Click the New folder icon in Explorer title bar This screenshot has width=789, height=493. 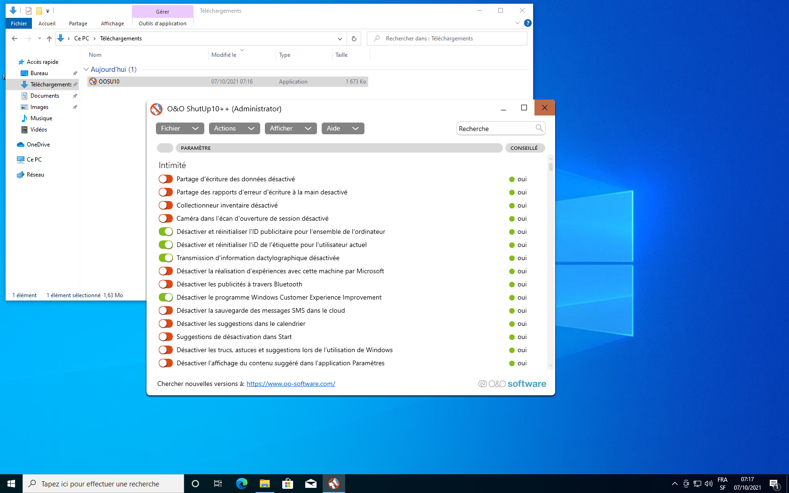pos(39,10)
